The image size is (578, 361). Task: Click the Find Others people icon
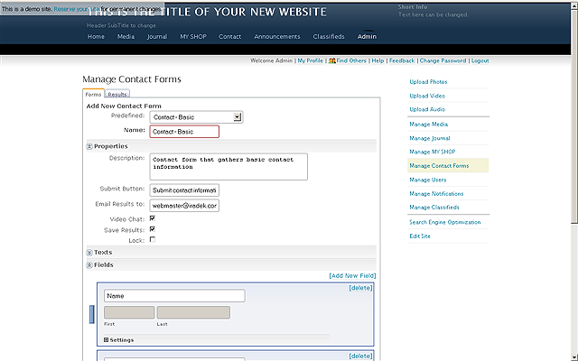[x=331, y=60]
